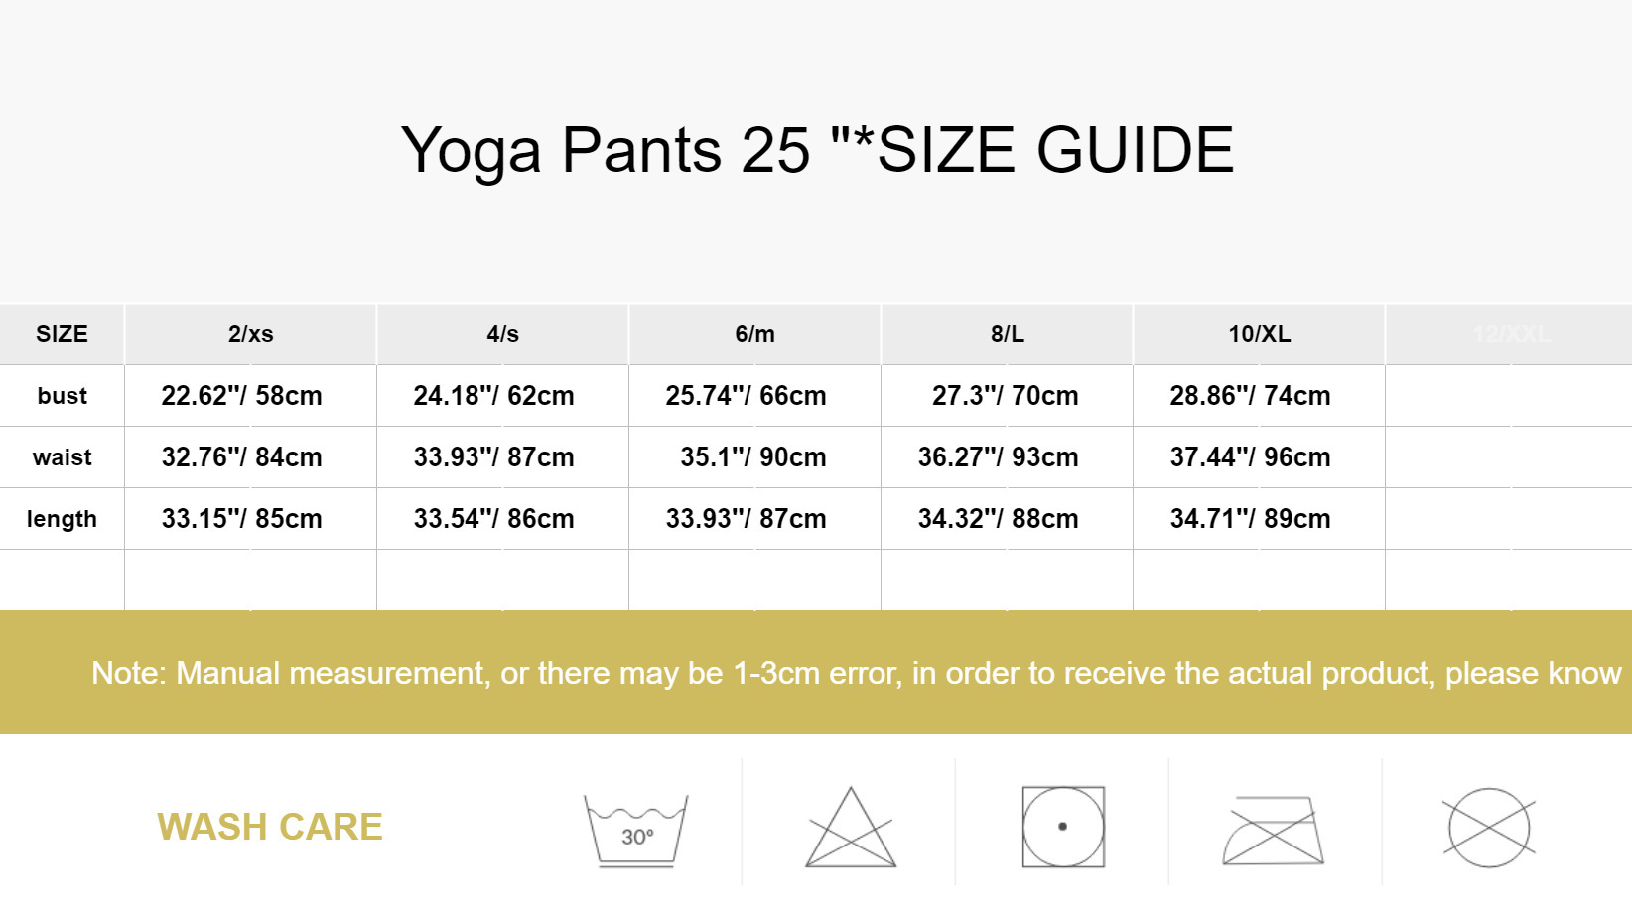Select the 2/xs size column header
Screen dimensions: 1632x911
click(x=251, y=334)
